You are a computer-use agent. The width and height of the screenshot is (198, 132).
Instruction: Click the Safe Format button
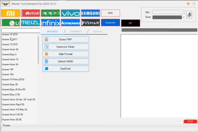[66, 54]
